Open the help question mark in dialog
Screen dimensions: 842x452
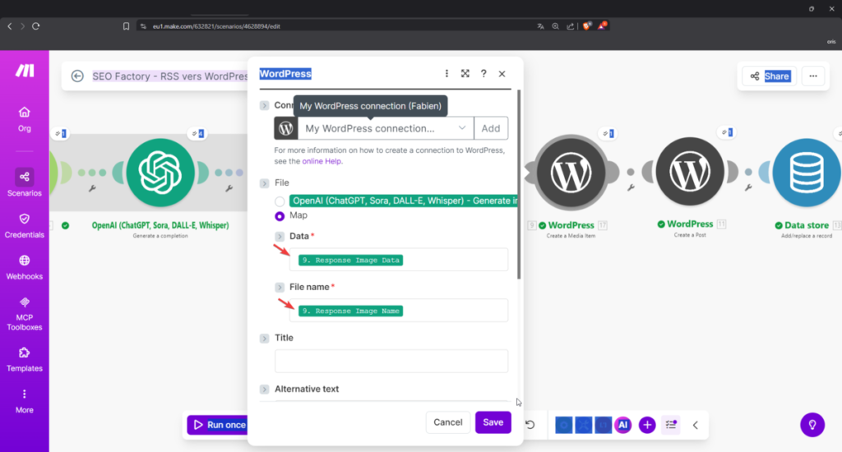tap(483, 74)
